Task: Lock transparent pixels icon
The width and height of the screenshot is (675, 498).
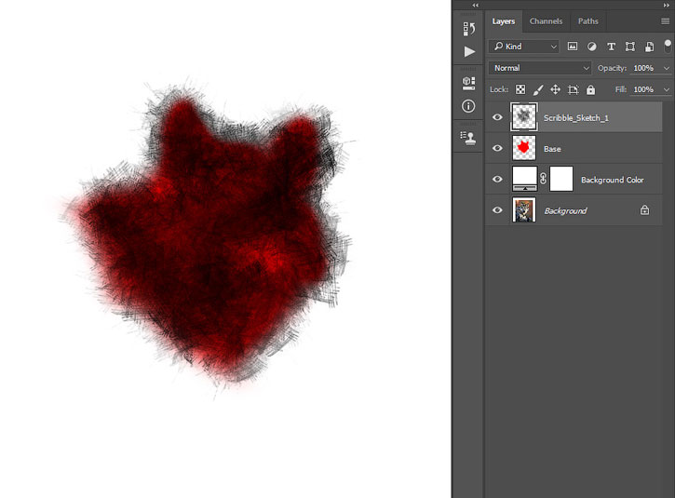Action: [x=520, y=89]
